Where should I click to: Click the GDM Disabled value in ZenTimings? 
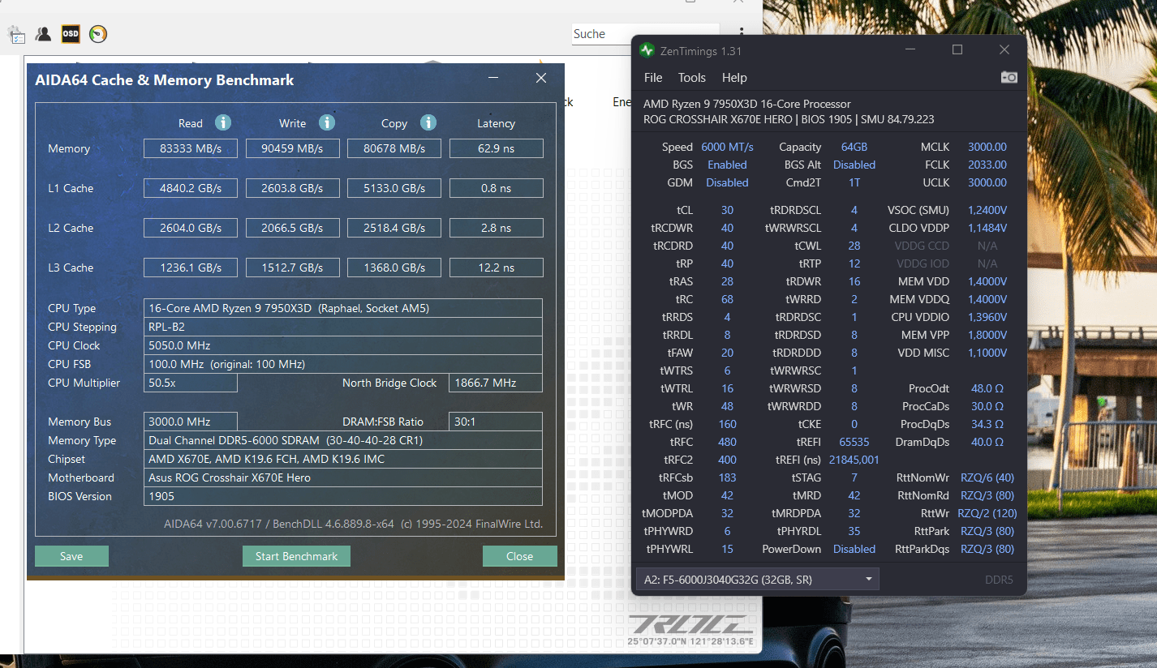point(727,182)
